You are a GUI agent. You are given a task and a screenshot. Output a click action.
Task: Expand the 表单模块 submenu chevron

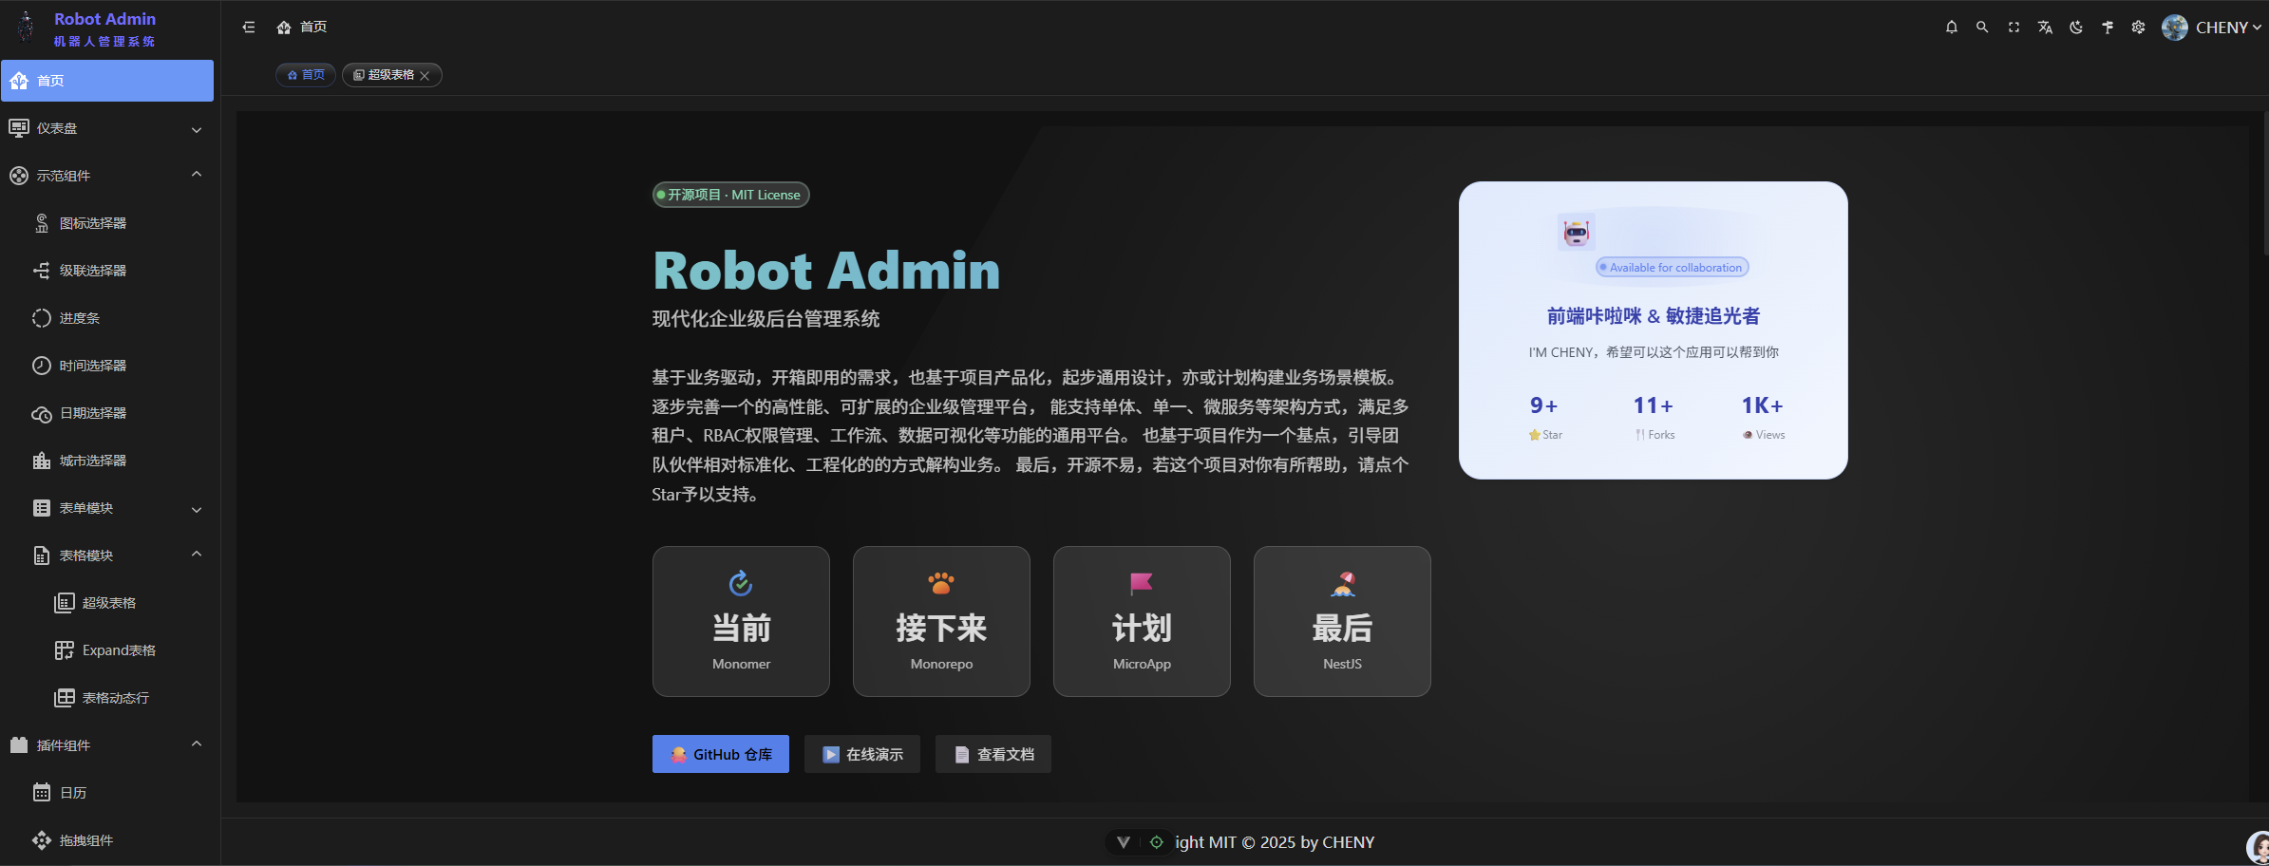tap(197, 509)
